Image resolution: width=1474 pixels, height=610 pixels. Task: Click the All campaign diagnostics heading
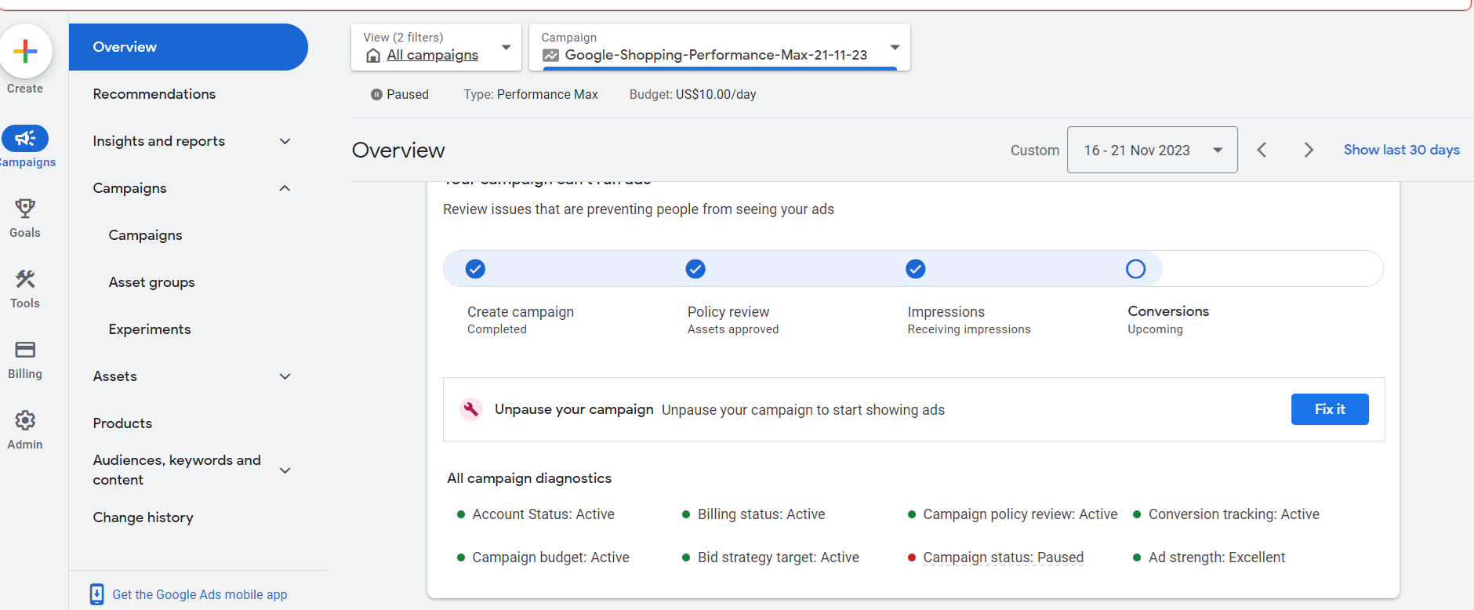pos(529,478)
